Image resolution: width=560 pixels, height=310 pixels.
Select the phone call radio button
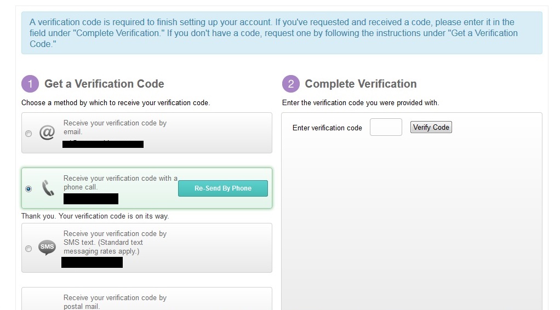(28, 189)
